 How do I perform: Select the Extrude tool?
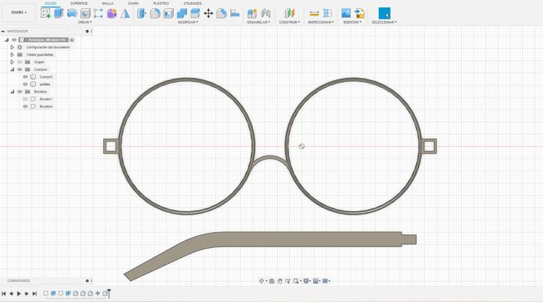[58, 13]
